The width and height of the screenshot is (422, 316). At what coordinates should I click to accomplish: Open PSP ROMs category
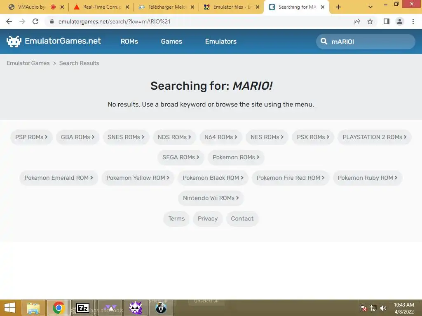[31, 137]
